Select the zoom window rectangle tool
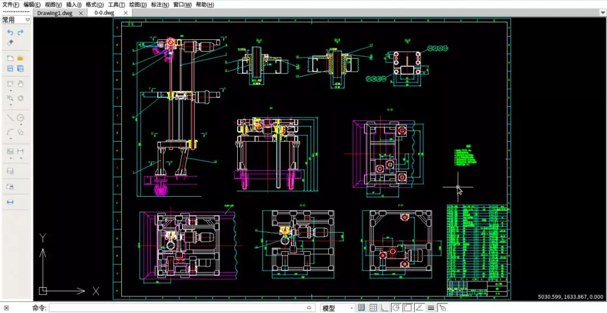607x313 pixels. pos(11,84)
